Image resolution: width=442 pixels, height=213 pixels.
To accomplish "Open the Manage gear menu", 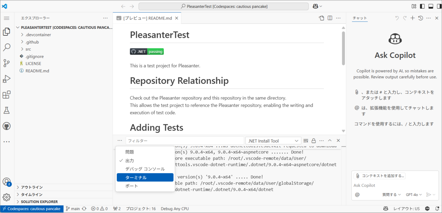I will [6, 197].
